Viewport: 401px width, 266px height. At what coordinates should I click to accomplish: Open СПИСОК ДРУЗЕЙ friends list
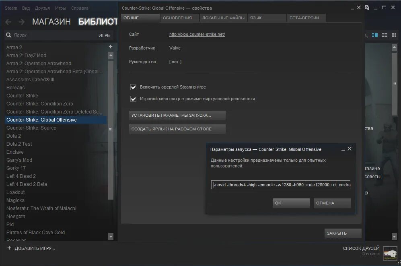click(361, 248)
